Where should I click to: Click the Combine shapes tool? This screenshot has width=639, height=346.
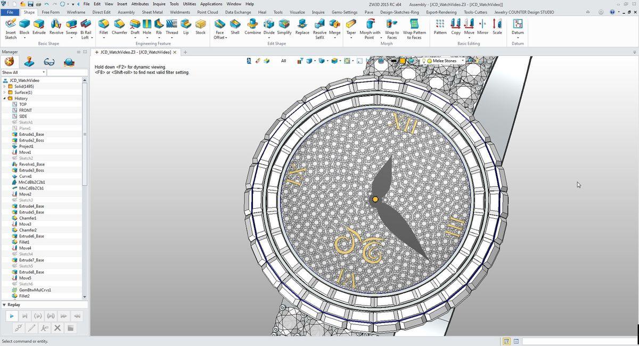pos(252,28)
